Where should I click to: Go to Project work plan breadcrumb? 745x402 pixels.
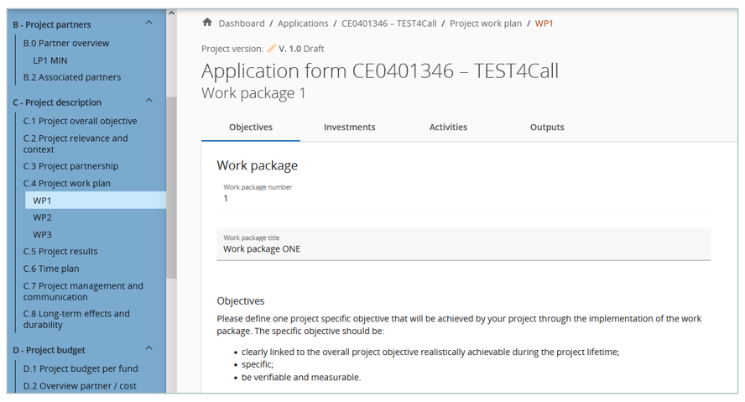tap(485, 23)
